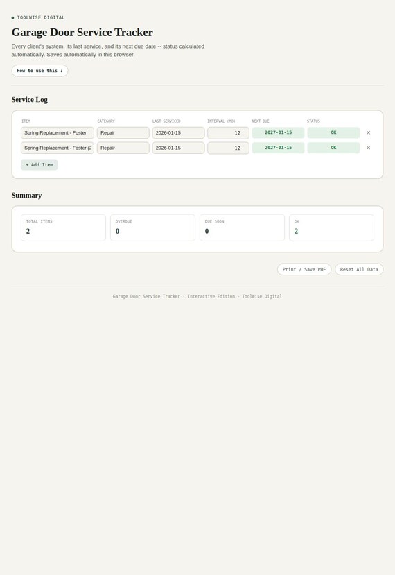The height and width of the screenshot is (575, 395).
Task: Click the OK count summary card
Action: 332,228
